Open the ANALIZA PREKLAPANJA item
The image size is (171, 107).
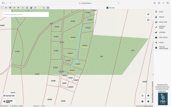pyautogui.click(x=162, y=48)
